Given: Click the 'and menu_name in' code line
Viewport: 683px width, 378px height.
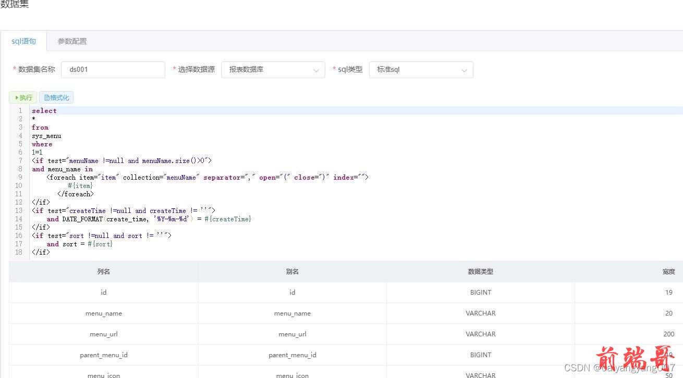Looking at the screenshot, I should tap(63, 169).
